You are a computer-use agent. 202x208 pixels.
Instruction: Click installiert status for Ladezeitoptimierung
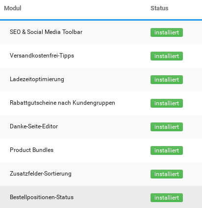(x=167, y=80)
